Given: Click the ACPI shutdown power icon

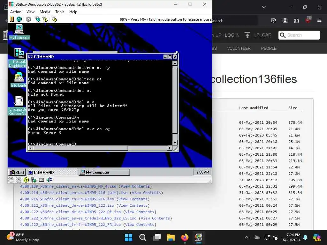Looking at the screenshot, I should (28, 19).
